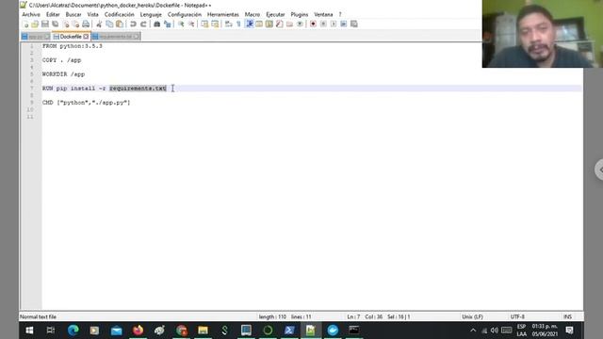Image resolution: width=603 pixels, height=339 pixels.
Task: Click the selected 'requirements.txt' text
Action: click(139, 89)
